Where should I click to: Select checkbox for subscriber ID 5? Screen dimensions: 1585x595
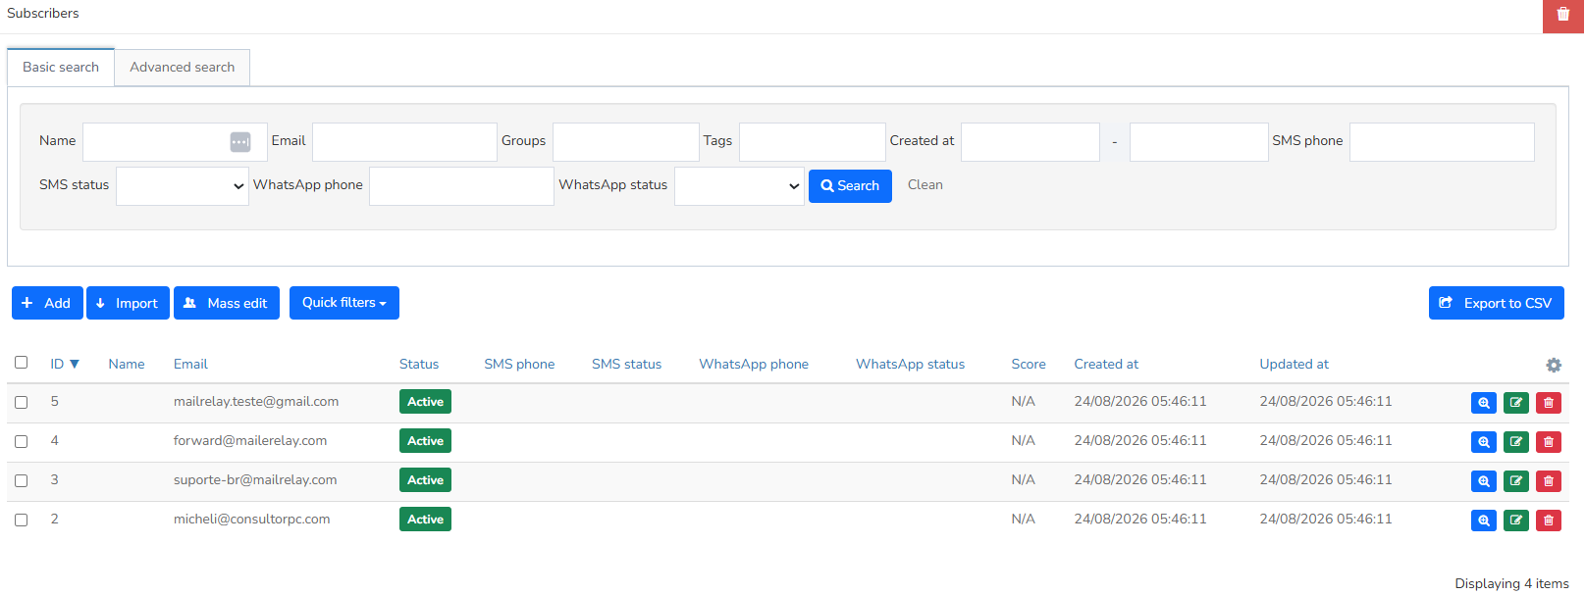pyautogui.click(x=21, y=402)
